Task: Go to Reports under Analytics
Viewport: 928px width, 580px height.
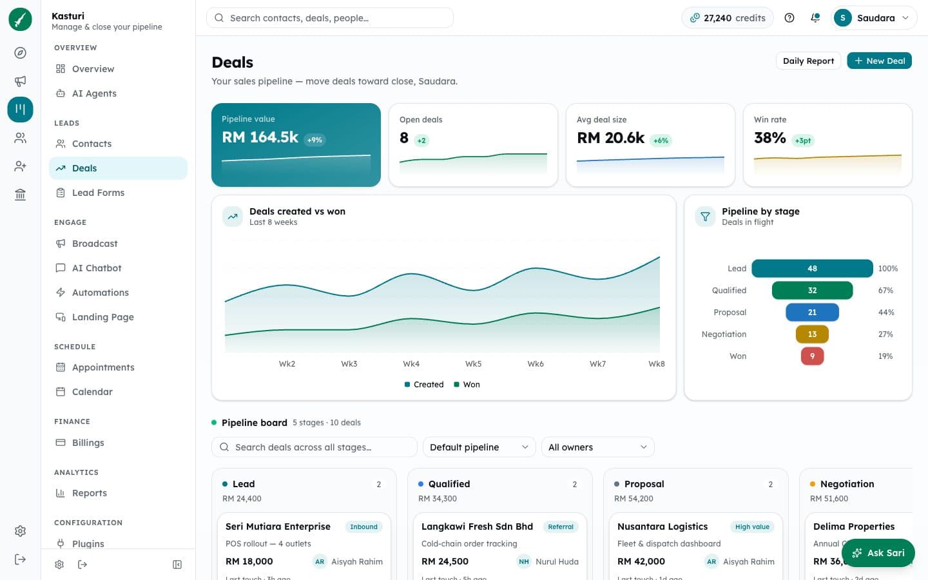Action: [118, 493]
